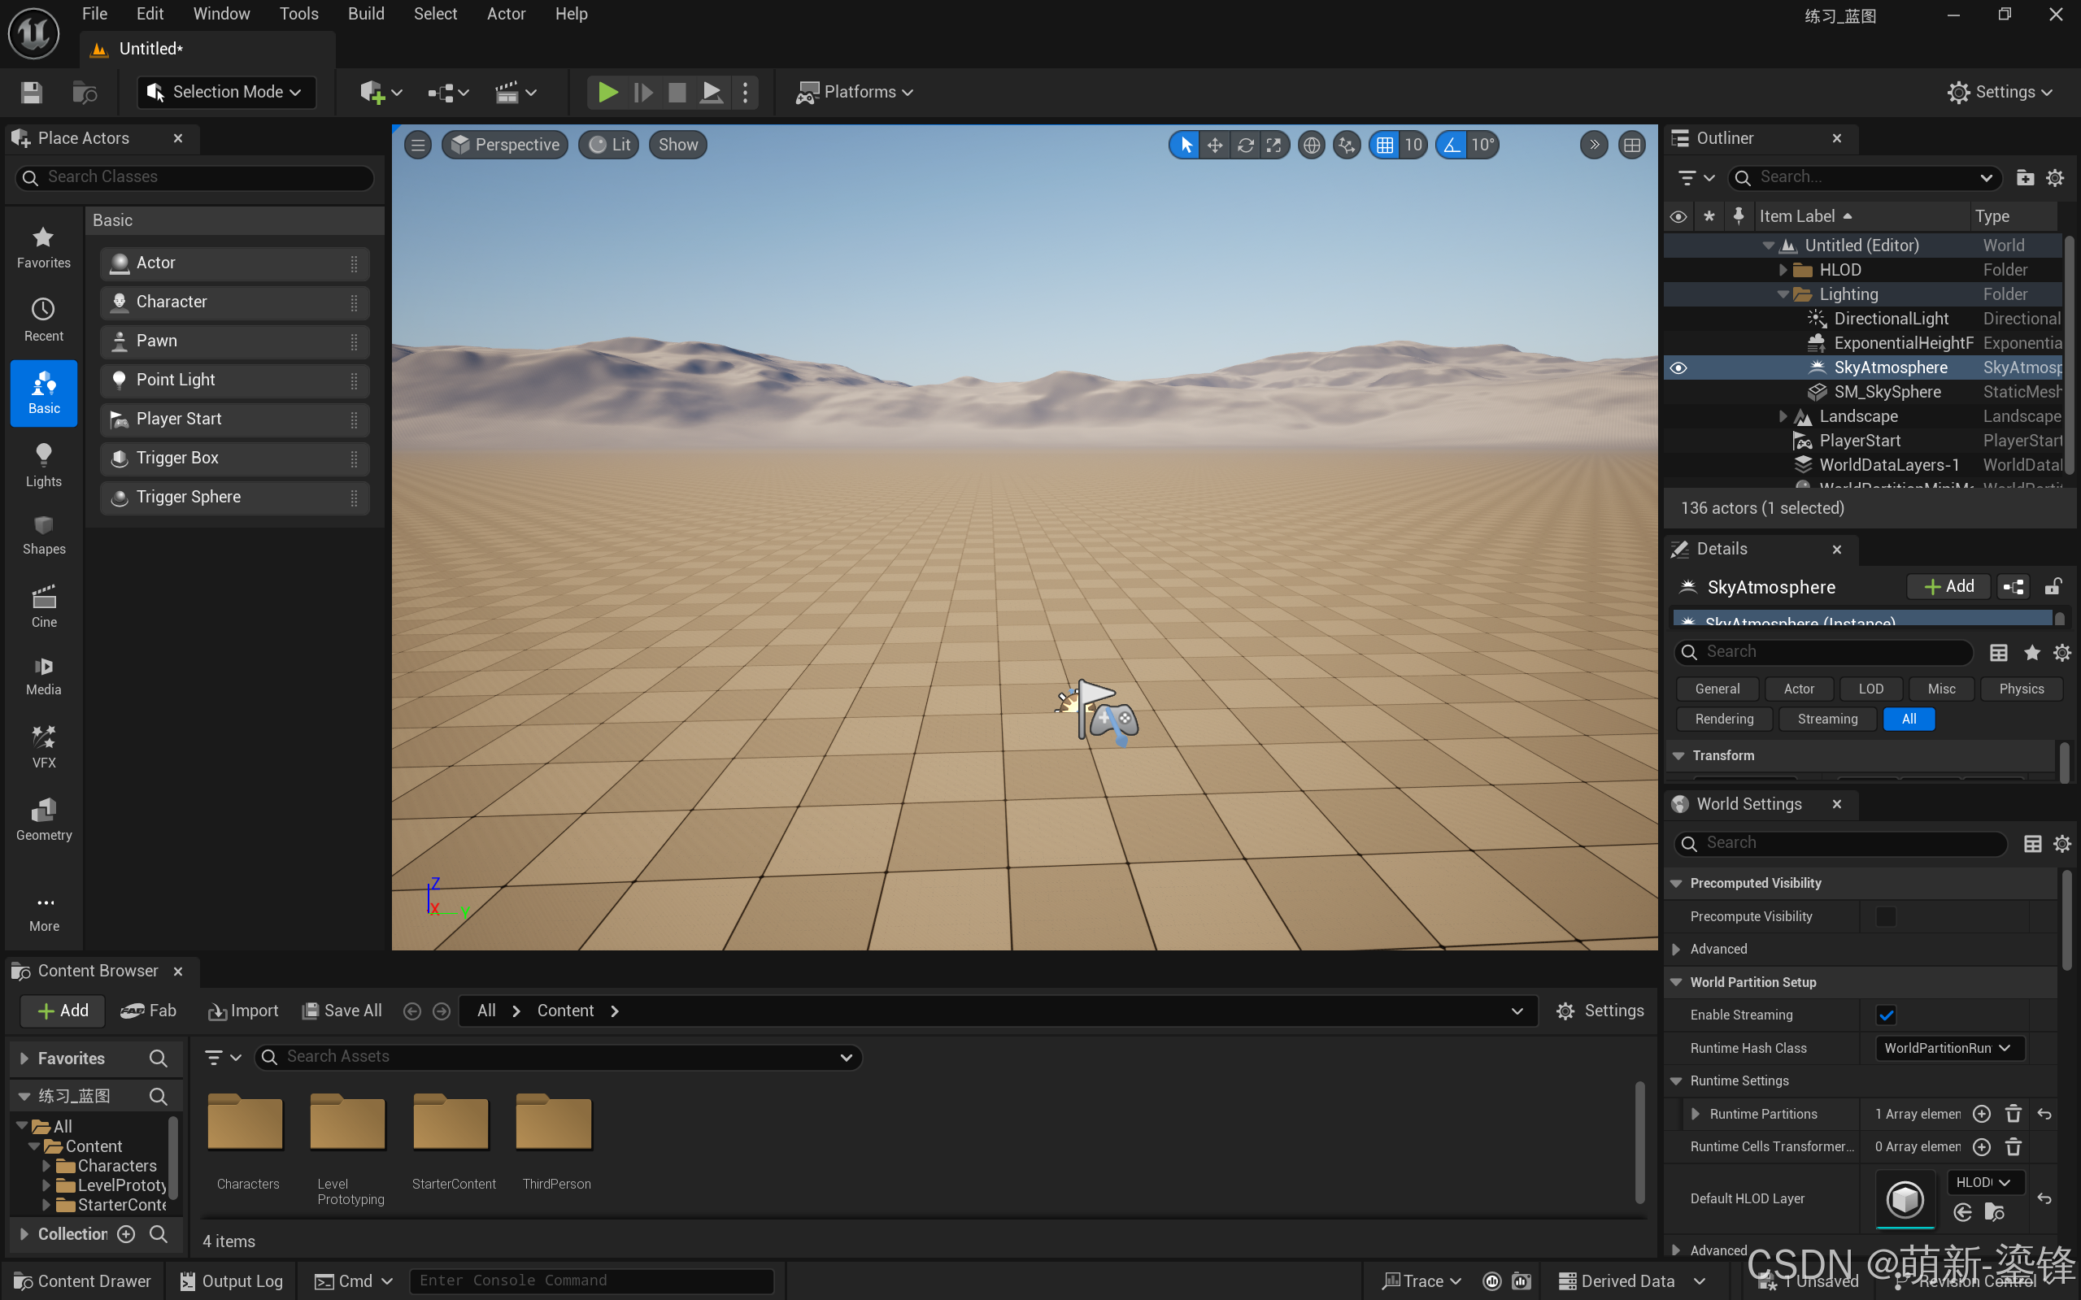Open the Build menu
This screenshot has width=2081, height=1300.
click(x=365, y=14)
